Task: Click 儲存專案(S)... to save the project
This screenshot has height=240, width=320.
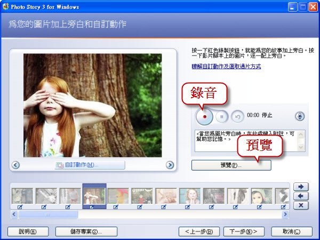Action: coord(86,231)
